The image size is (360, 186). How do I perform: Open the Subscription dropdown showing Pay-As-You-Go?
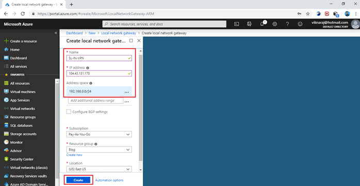[x=99, y=134]
